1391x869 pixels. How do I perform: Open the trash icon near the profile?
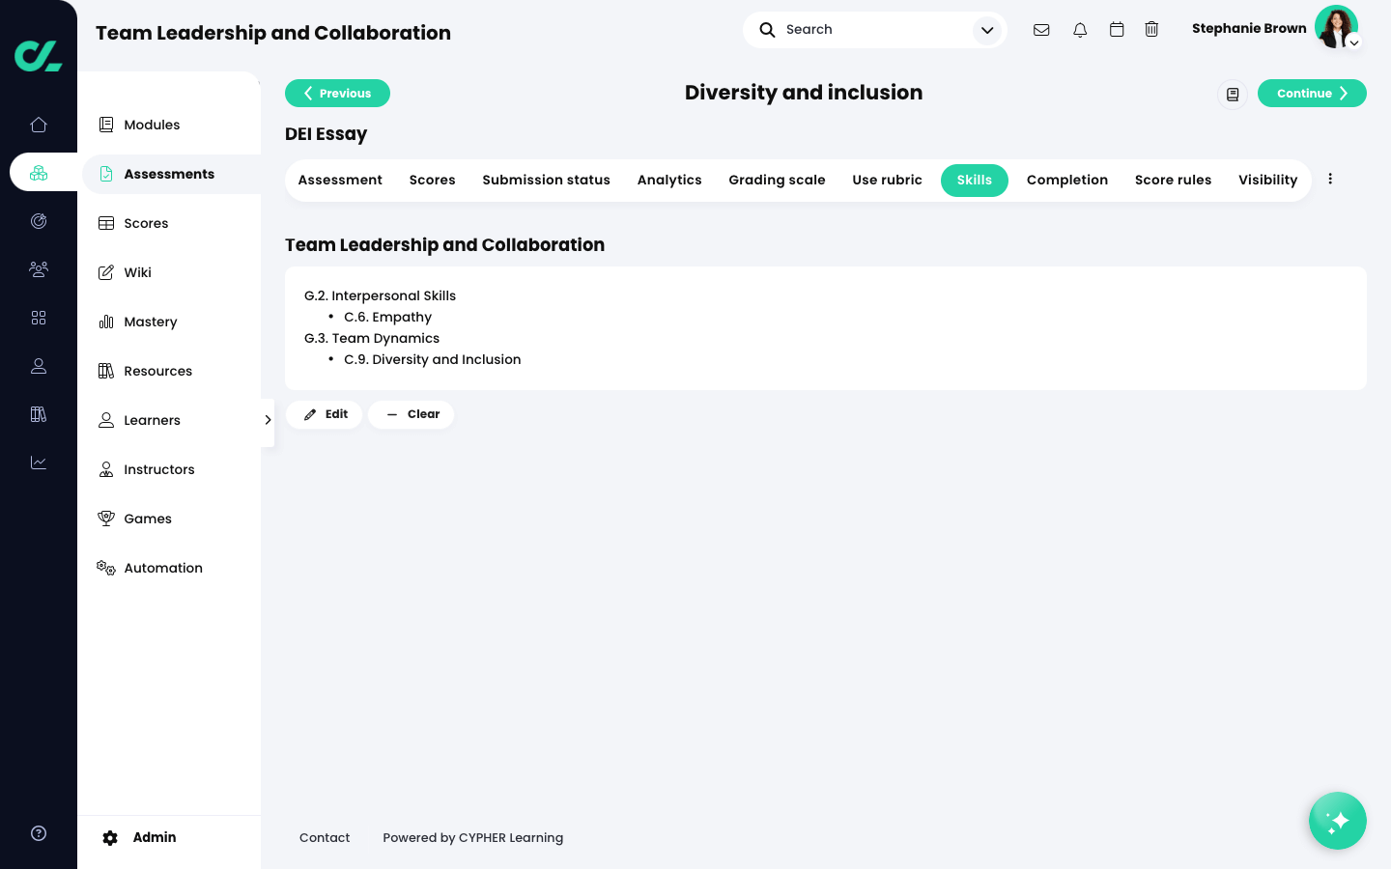pos(1151,29)
